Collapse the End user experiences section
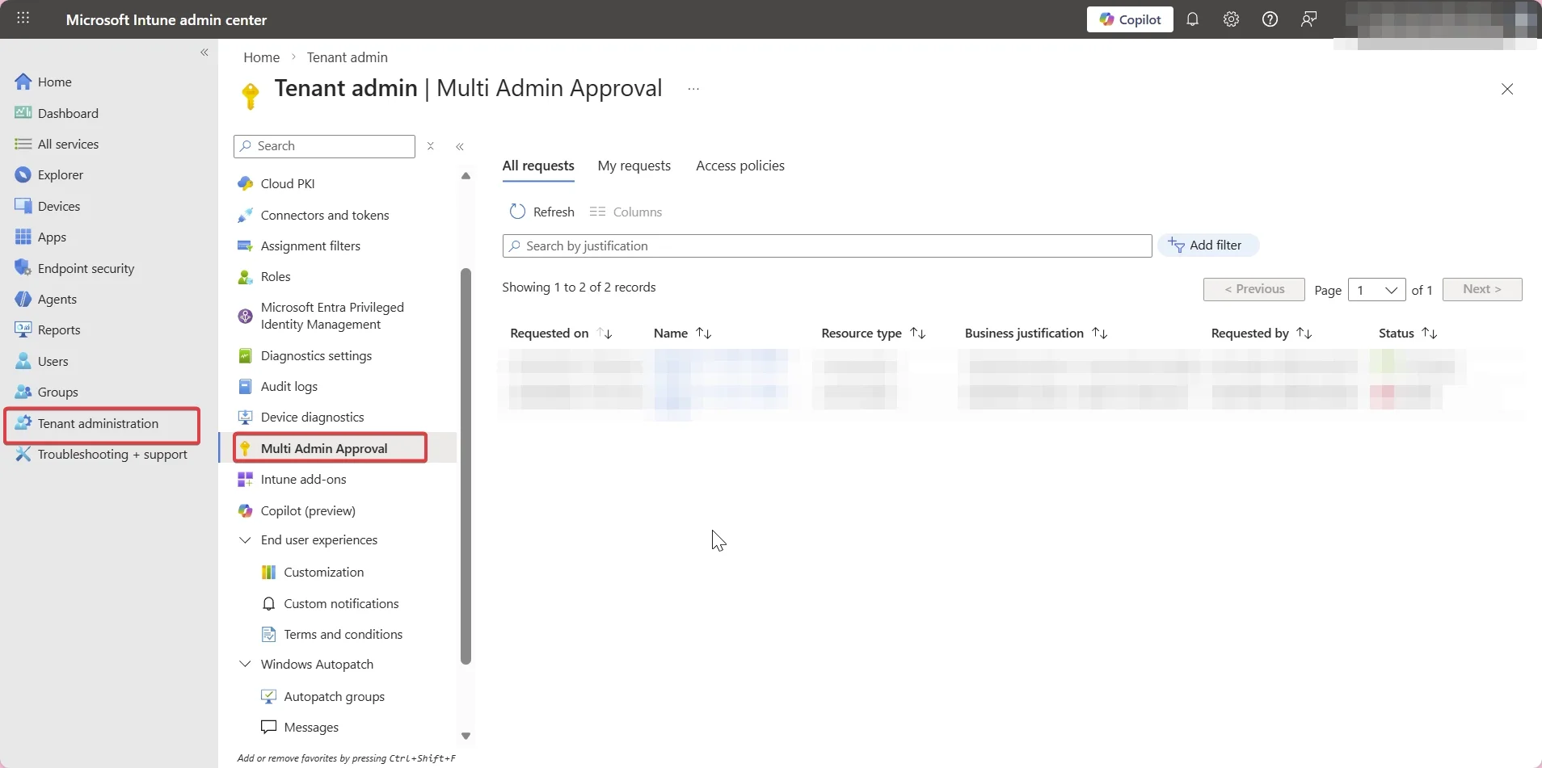The height and width of the screenshot is (768, 1542). pyautogui.click(x=245, y=539)
